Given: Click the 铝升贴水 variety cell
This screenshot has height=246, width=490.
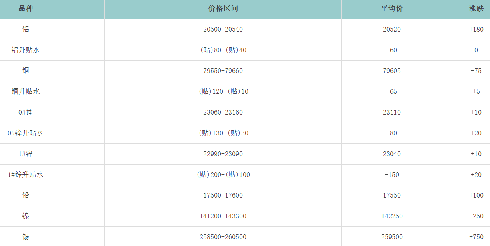Looking at the screenshot, I should [x=26, y=50].
